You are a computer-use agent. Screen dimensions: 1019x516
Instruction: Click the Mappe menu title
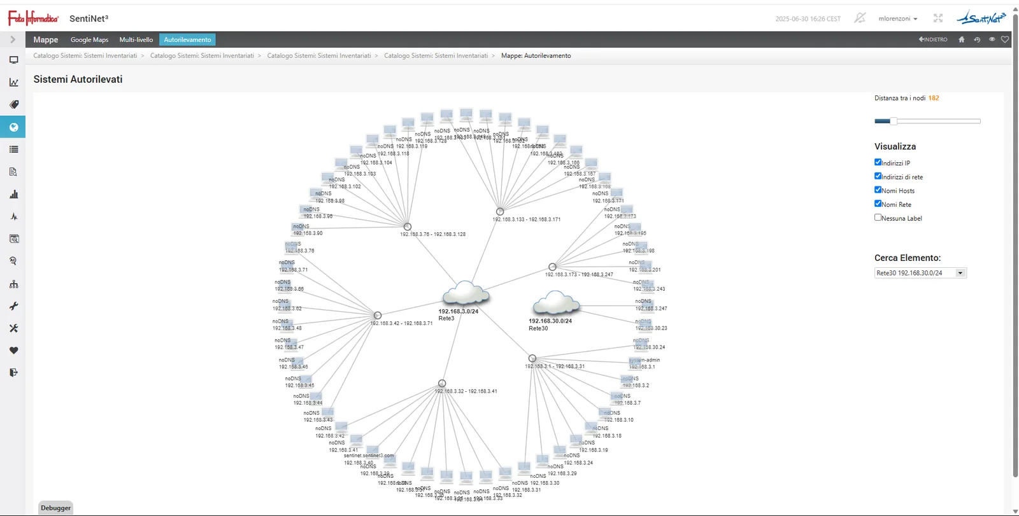point(46,39)
